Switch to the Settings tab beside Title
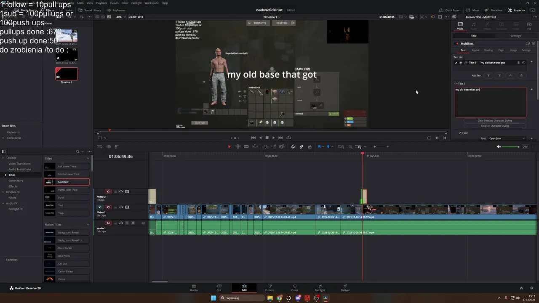This screenshot has height=303, width=539. (515, 36)
